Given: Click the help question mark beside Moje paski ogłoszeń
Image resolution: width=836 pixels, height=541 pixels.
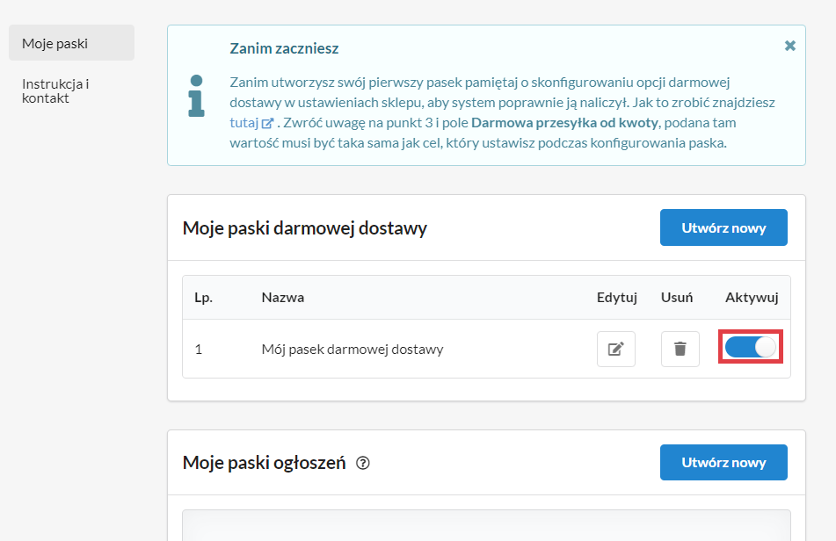Looking at the screenshot, I should tap(363, 463).
